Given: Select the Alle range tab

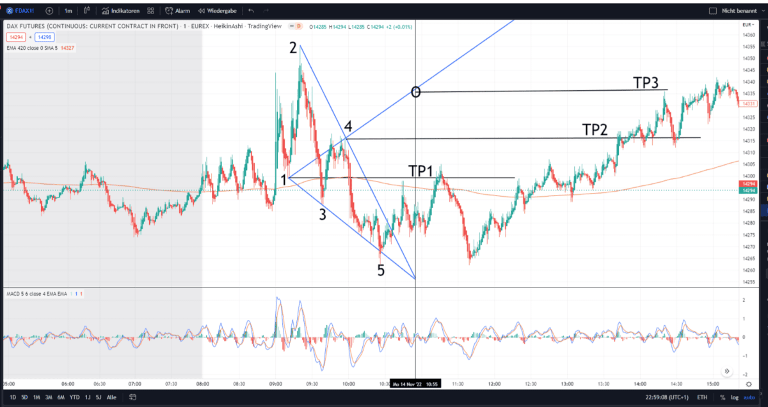Looking at the screenshot, I should click(x=111, y=397).
